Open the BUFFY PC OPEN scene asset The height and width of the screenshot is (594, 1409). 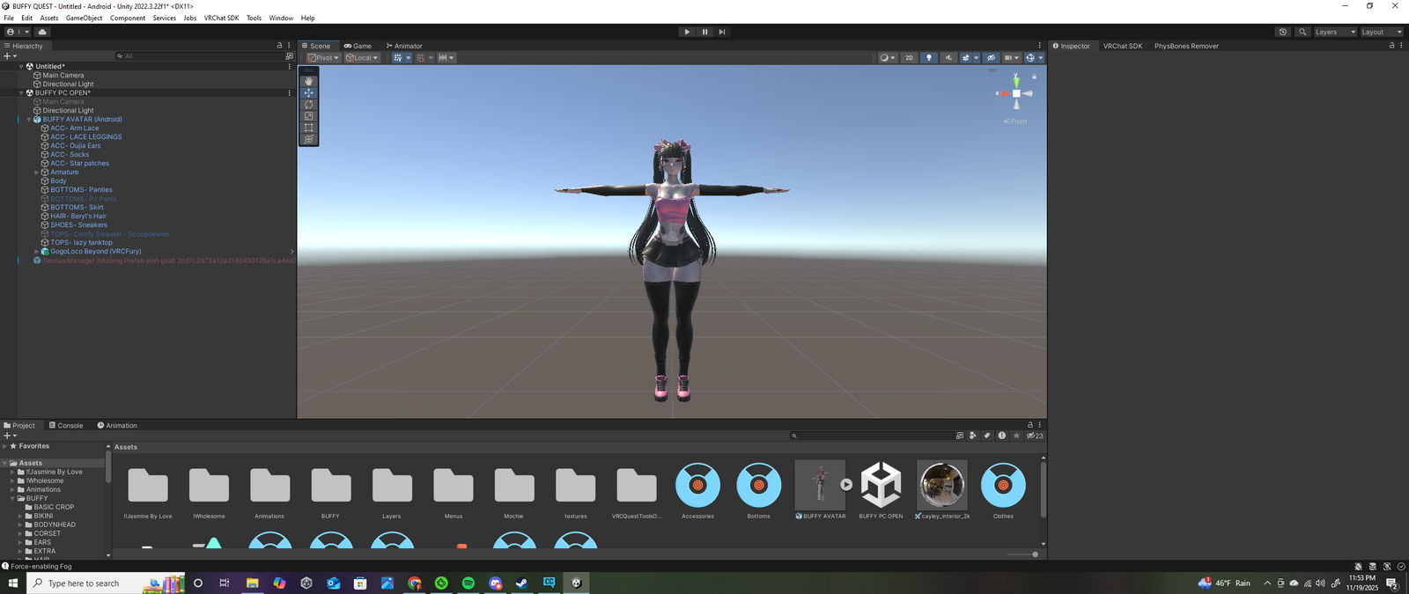point(881,486)
